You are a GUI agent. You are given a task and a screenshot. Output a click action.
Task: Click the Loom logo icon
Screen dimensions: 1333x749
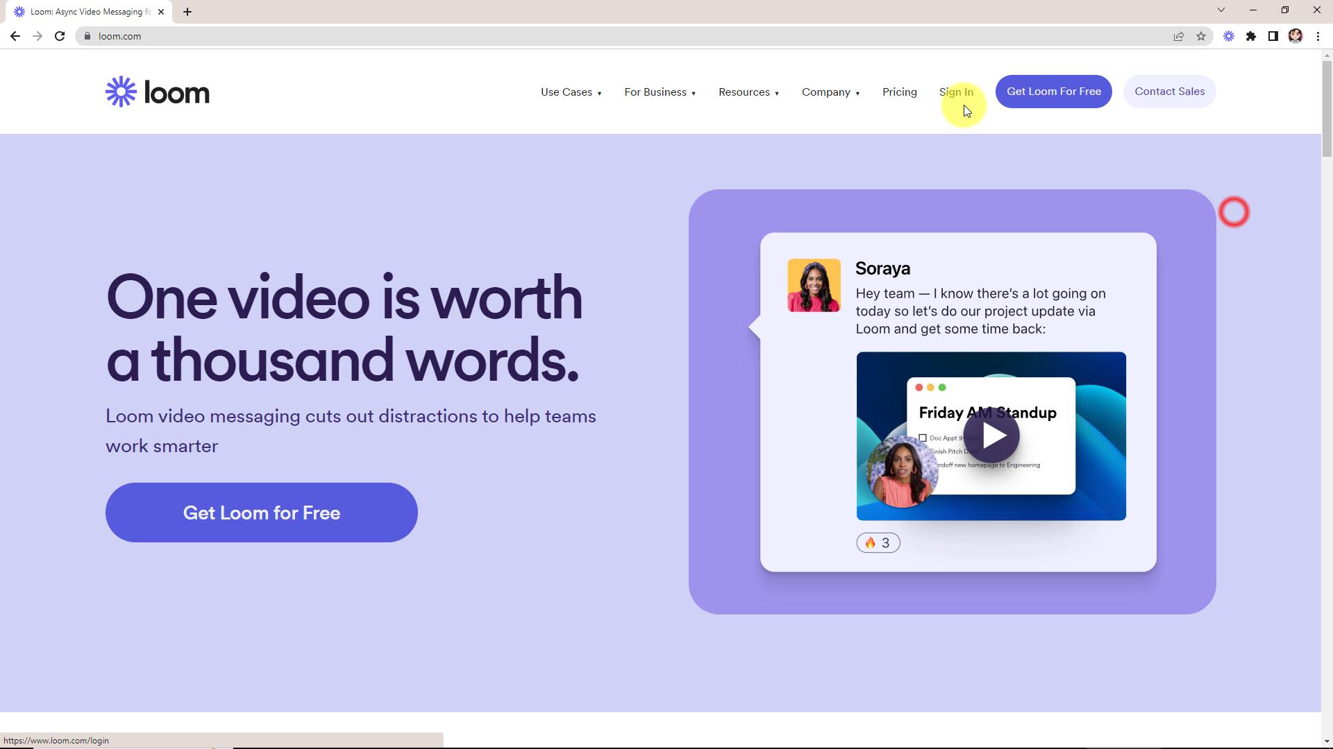[x=121, y=92]
